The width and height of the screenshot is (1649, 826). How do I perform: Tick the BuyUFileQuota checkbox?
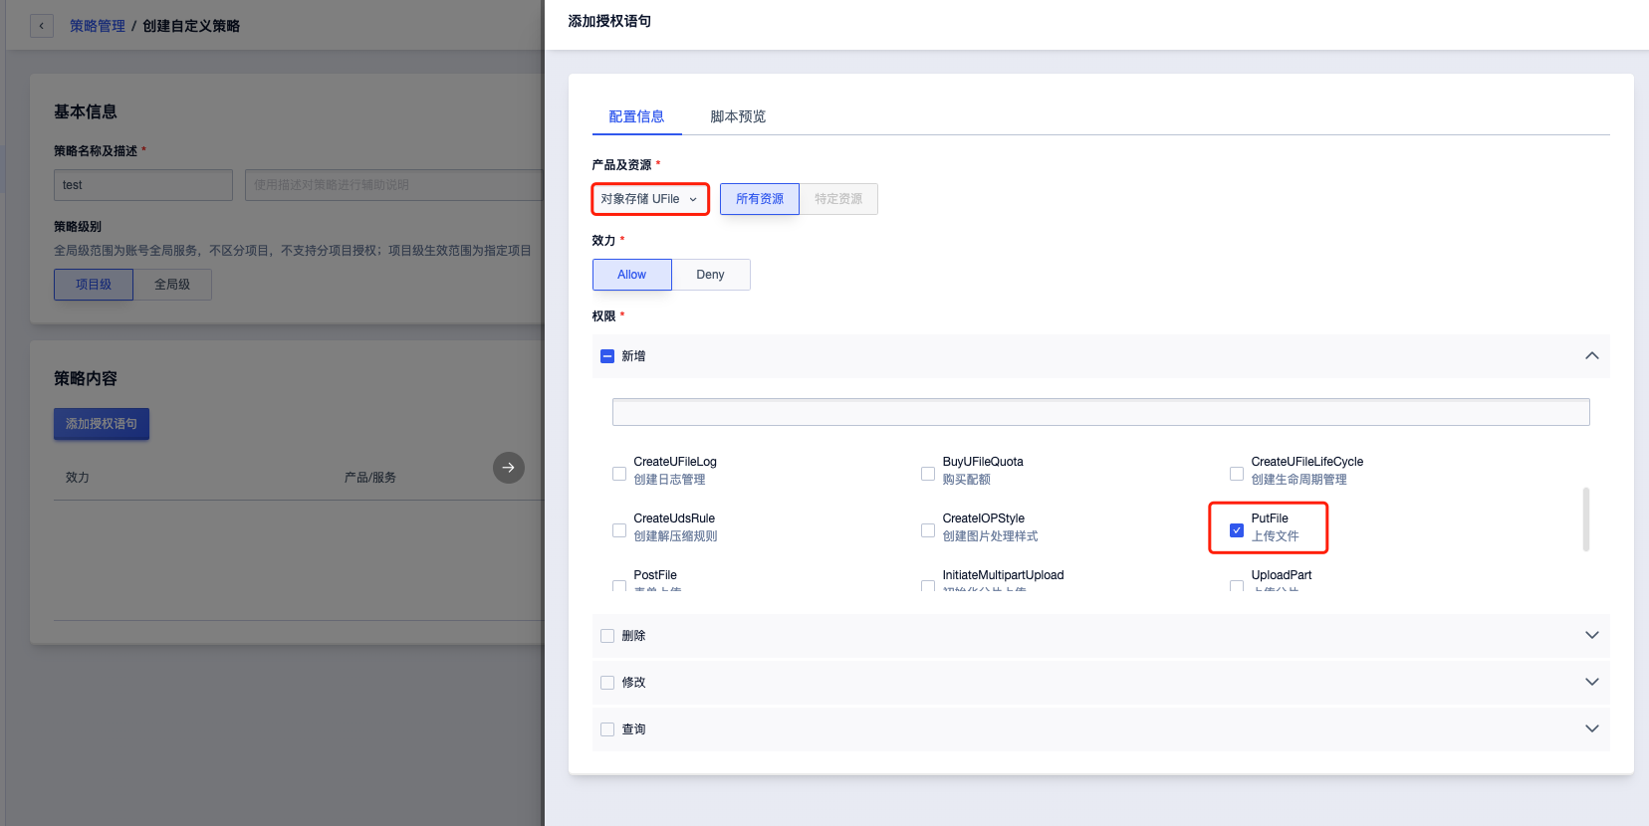point(928,474)
